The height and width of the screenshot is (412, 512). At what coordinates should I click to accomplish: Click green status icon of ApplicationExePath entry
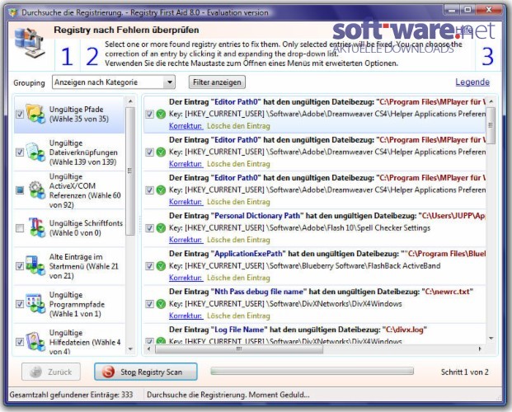click(161, 266)
